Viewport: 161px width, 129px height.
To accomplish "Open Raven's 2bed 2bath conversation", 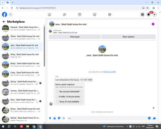I will (x=22, y=110).
